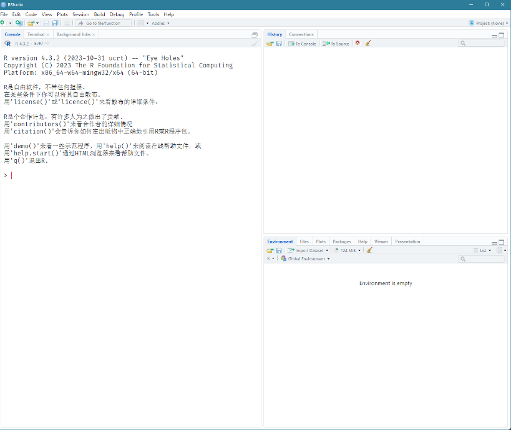Switch to the Viewer tab
The width and height of the screenshot is (511, 430).
(381, 242)
